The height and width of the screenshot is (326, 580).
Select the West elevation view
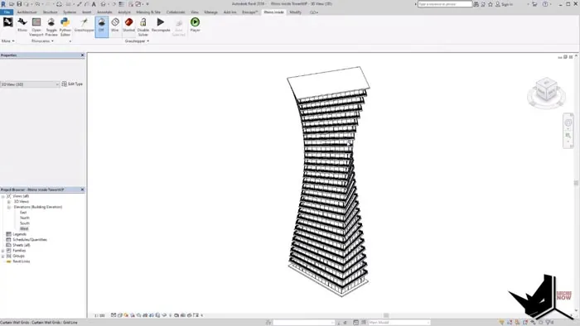point(24,229)
